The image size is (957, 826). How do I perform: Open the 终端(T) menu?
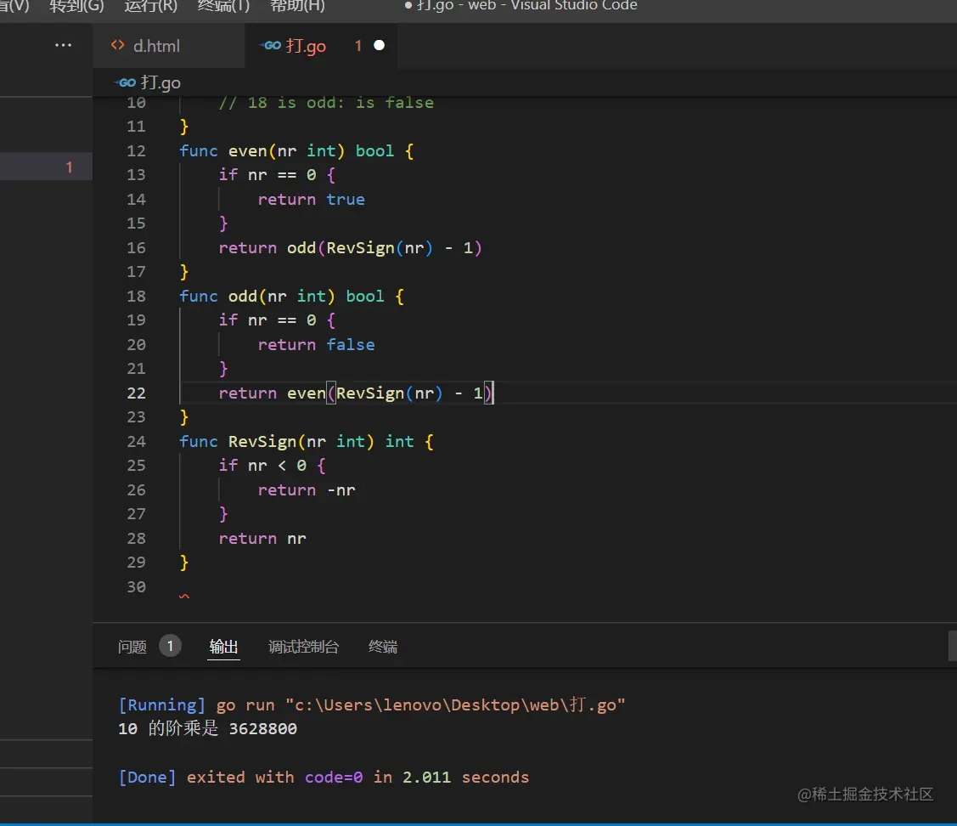[x=223, y=6]
